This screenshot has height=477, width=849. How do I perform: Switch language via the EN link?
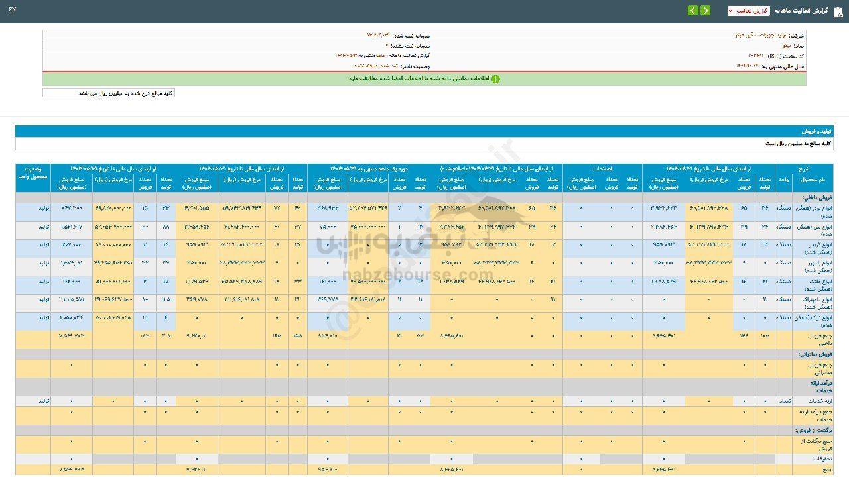point(13,11)
